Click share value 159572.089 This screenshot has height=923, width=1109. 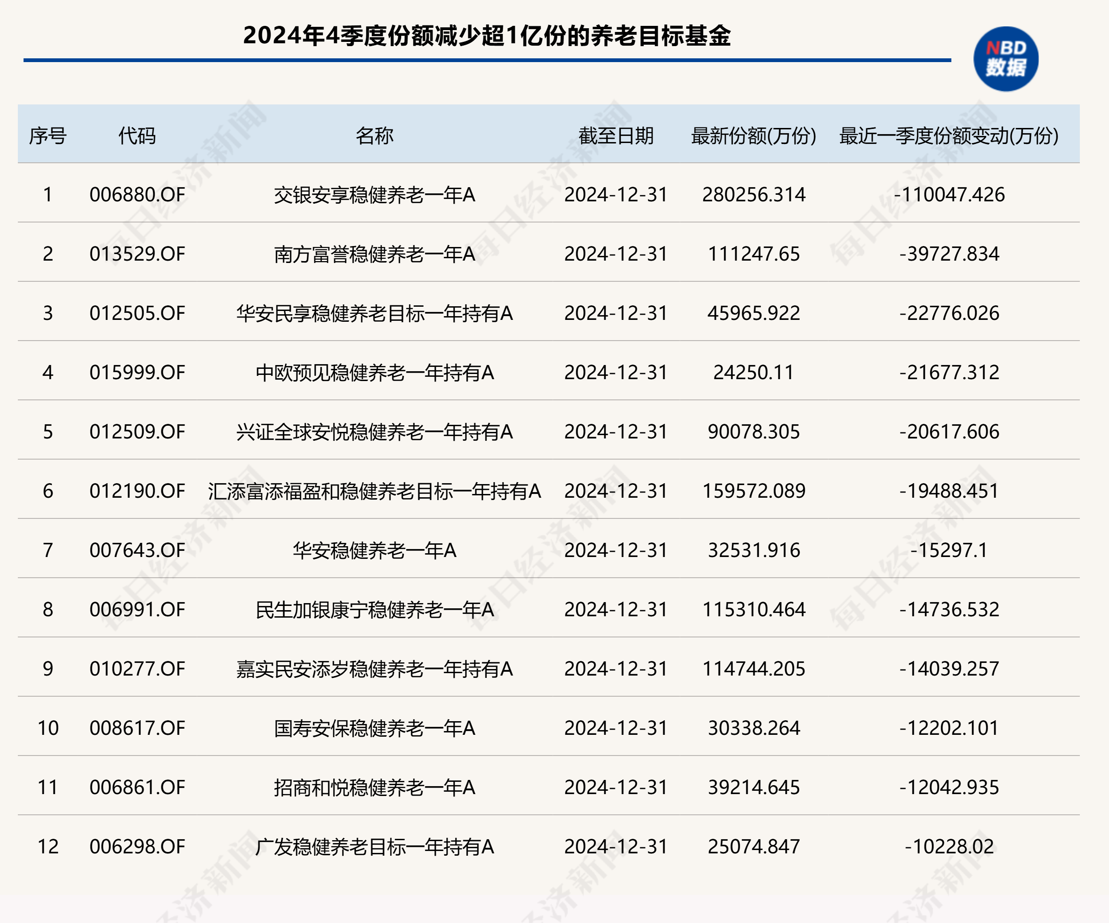754,491
